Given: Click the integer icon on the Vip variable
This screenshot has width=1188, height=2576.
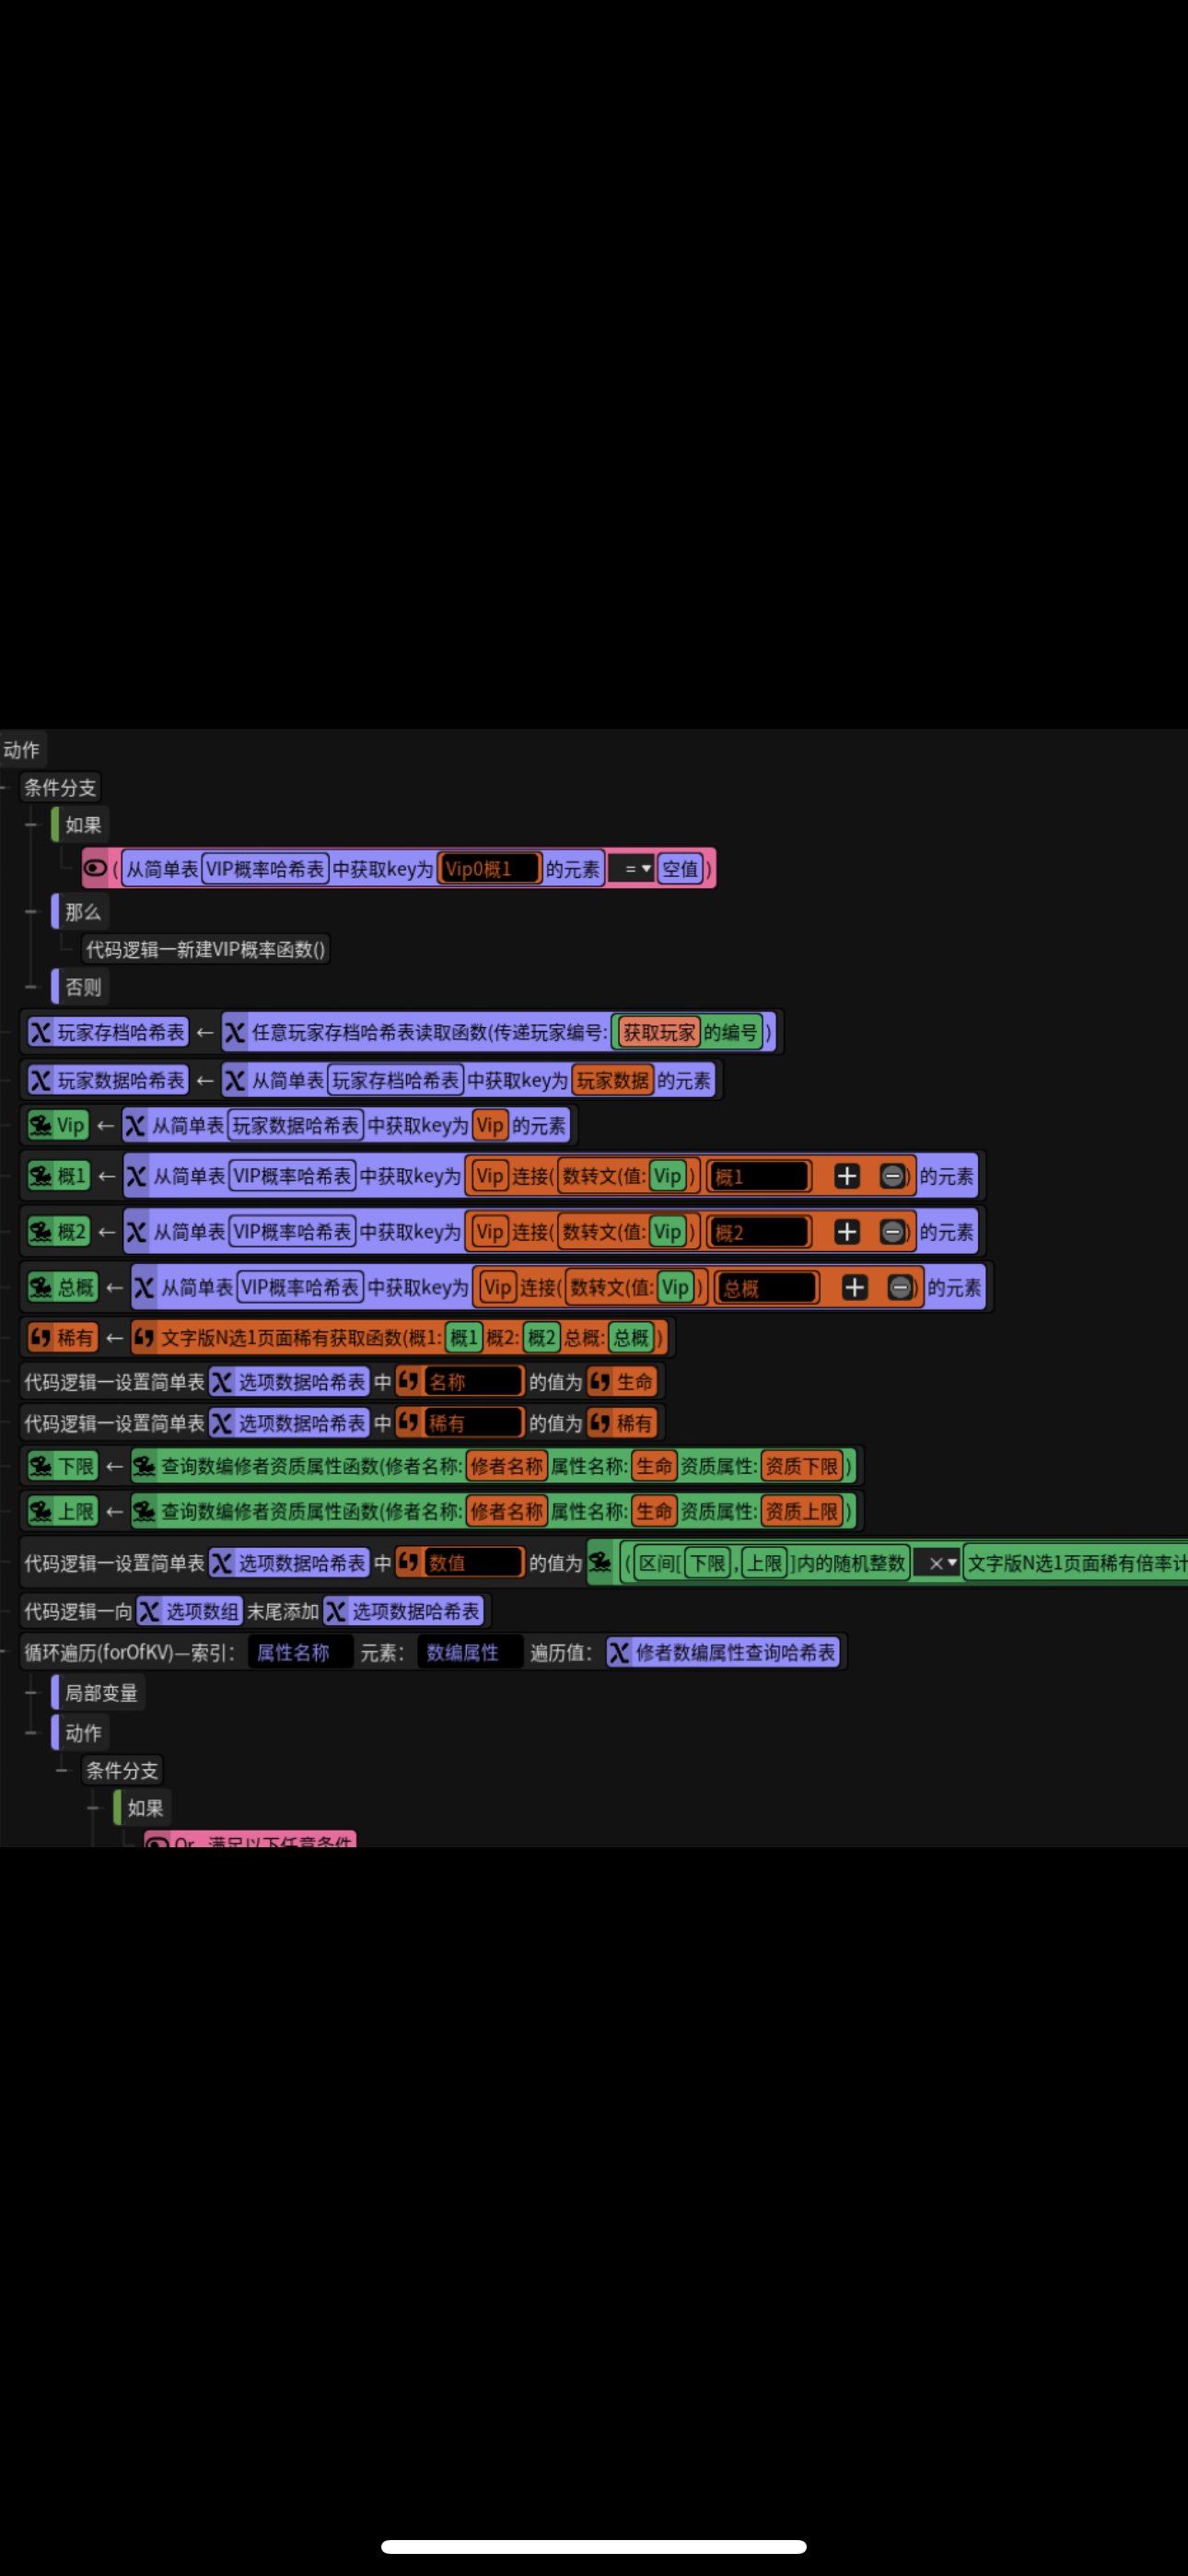Looking at the screenshot, I should coord(41,1126).
